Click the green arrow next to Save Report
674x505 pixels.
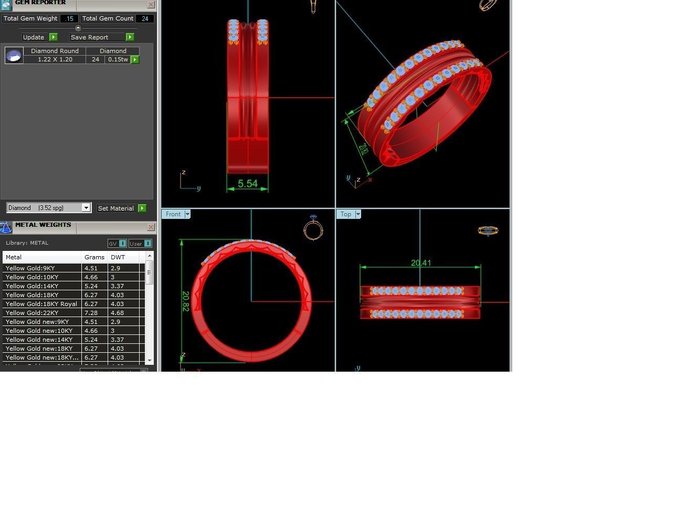(x=130, y=37)
